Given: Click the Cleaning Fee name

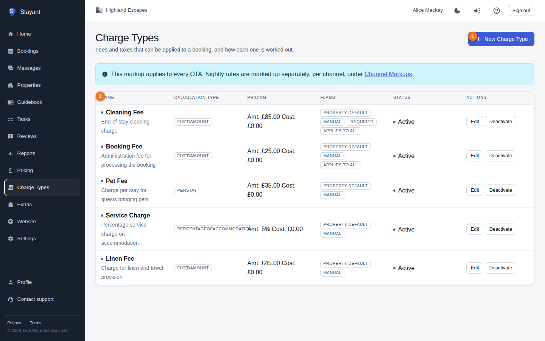Looking at the screenshot, I should [125, 113].
